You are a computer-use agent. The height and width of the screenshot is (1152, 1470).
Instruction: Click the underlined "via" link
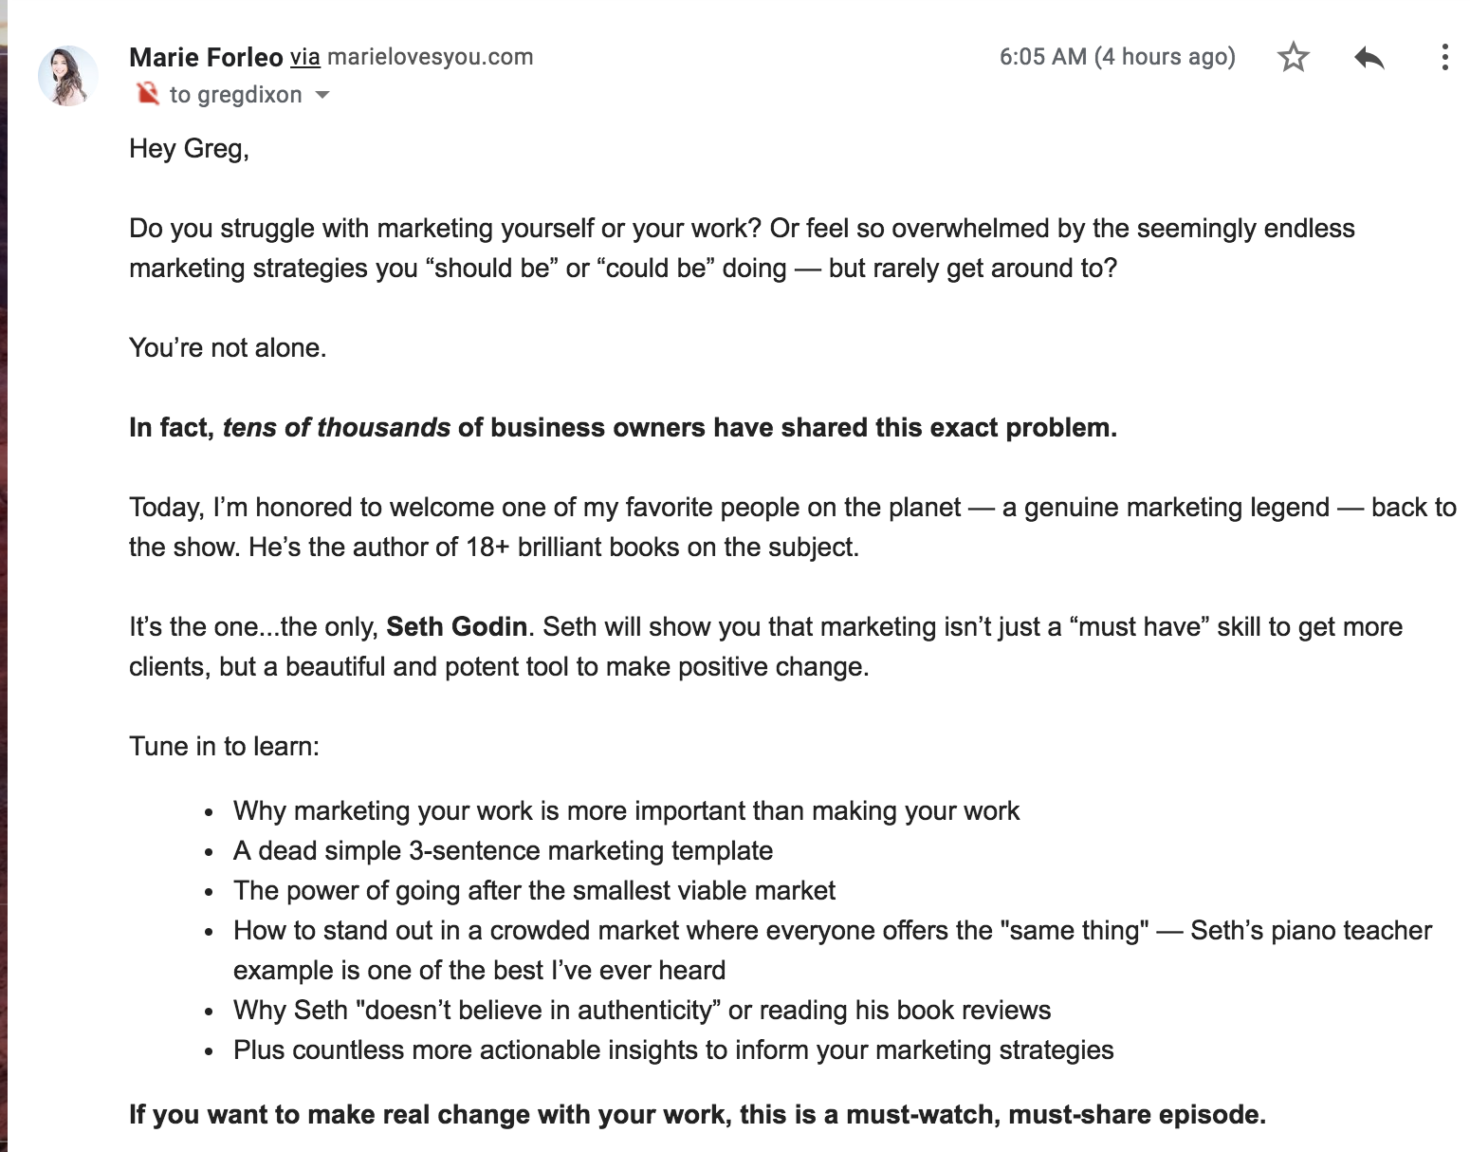(x=304, y=57)
